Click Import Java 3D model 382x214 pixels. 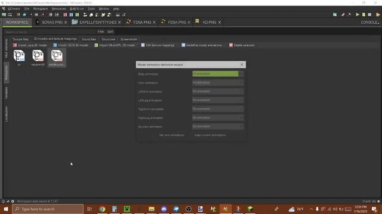[30, 45]
